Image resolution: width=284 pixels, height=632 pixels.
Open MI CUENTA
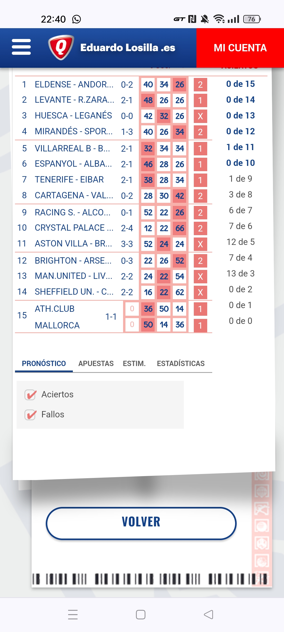click(240, 48)
